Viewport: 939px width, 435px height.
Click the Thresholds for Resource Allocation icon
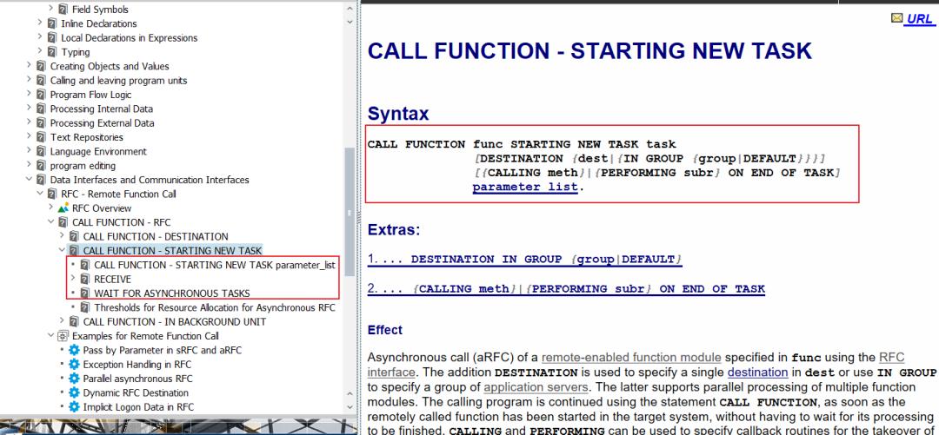tap(85, 307)
